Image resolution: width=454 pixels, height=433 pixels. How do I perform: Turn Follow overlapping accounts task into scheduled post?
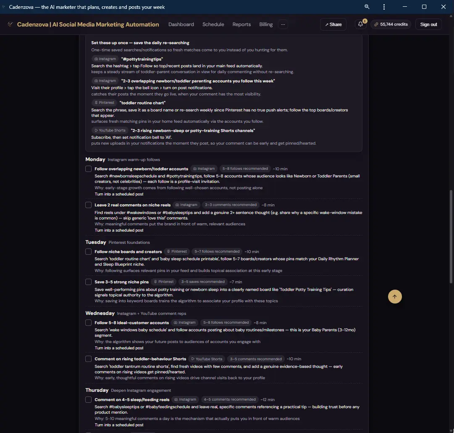pos(119,194)
